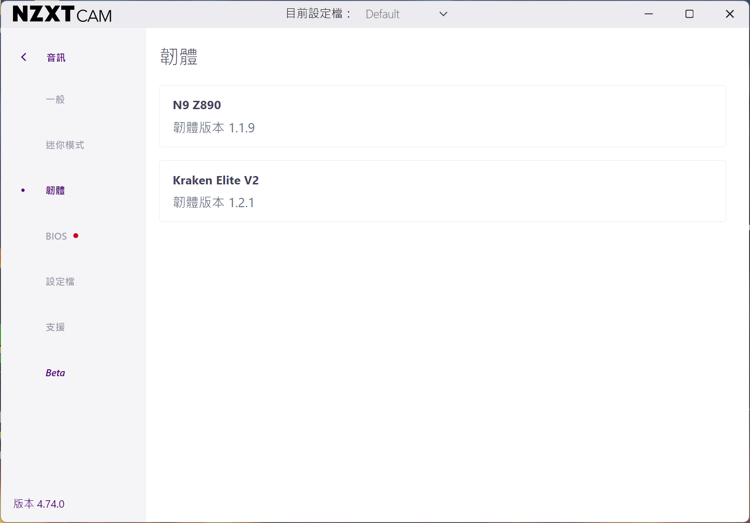
Task: Select the 韌體 sidebar item
Action: 55,190
